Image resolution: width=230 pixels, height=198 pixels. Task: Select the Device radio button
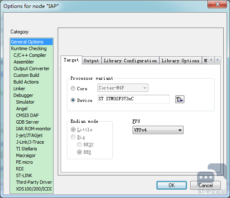[x=73, y=100]
